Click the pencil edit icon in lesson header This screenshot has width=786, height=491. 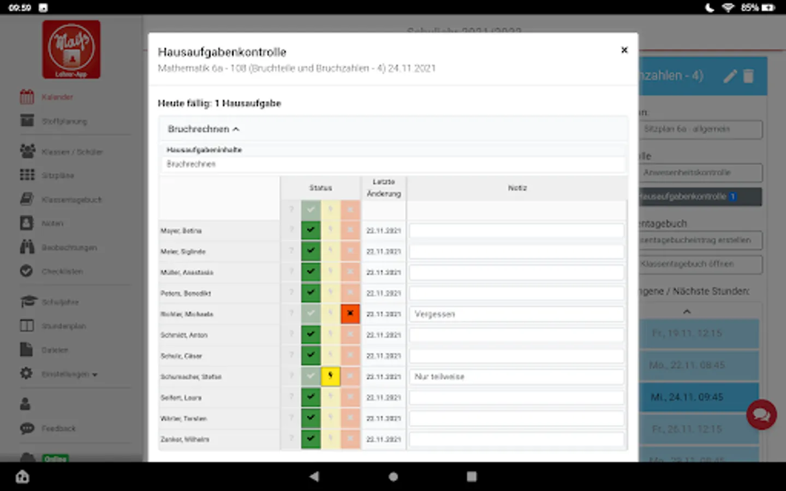pos(730,76)
